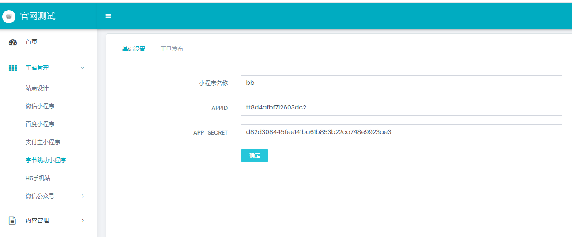
Task: Expand the 内容管理 menu arrow
Action: 83,221
